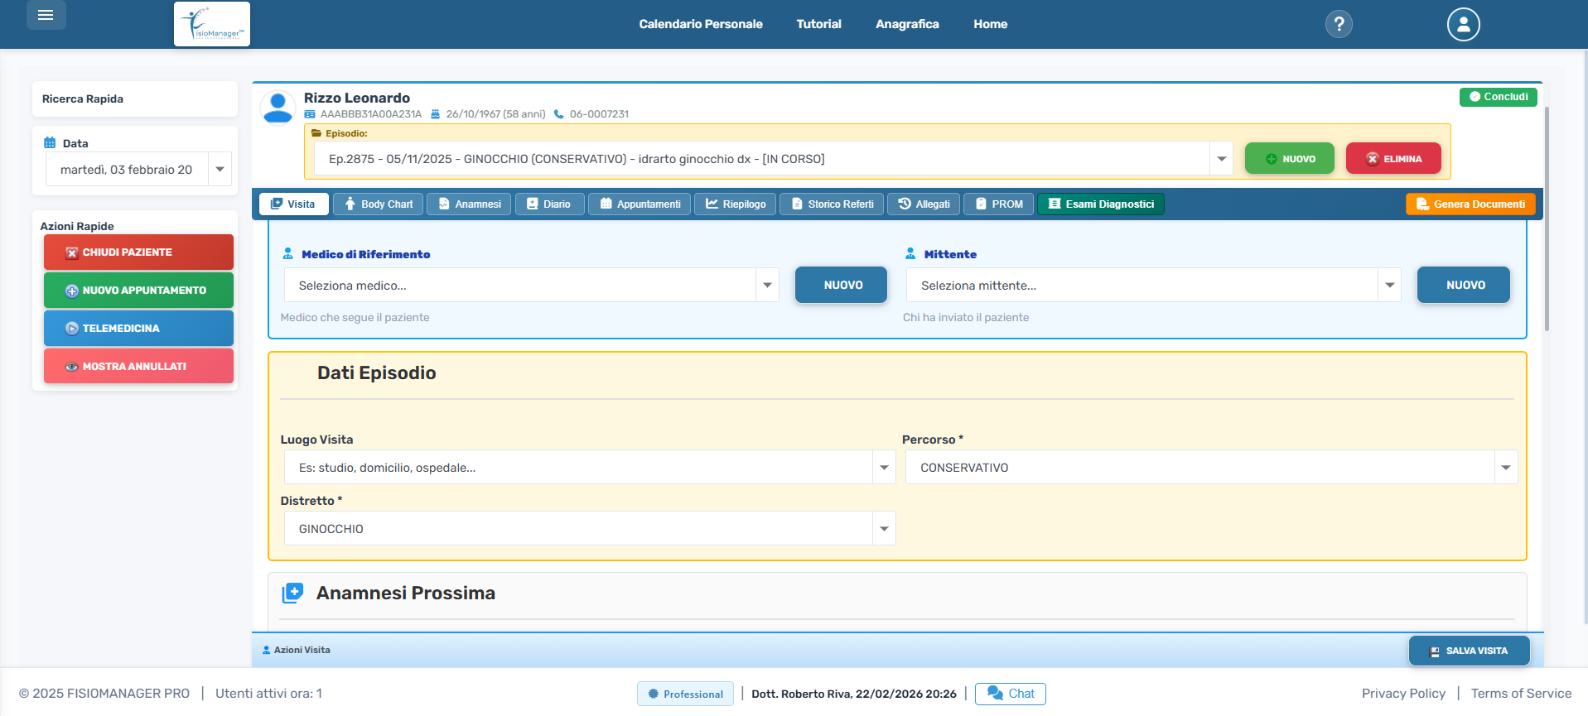1588x716 pixels.
Task: Open the user profile icon
Action: click(1462, 24)
